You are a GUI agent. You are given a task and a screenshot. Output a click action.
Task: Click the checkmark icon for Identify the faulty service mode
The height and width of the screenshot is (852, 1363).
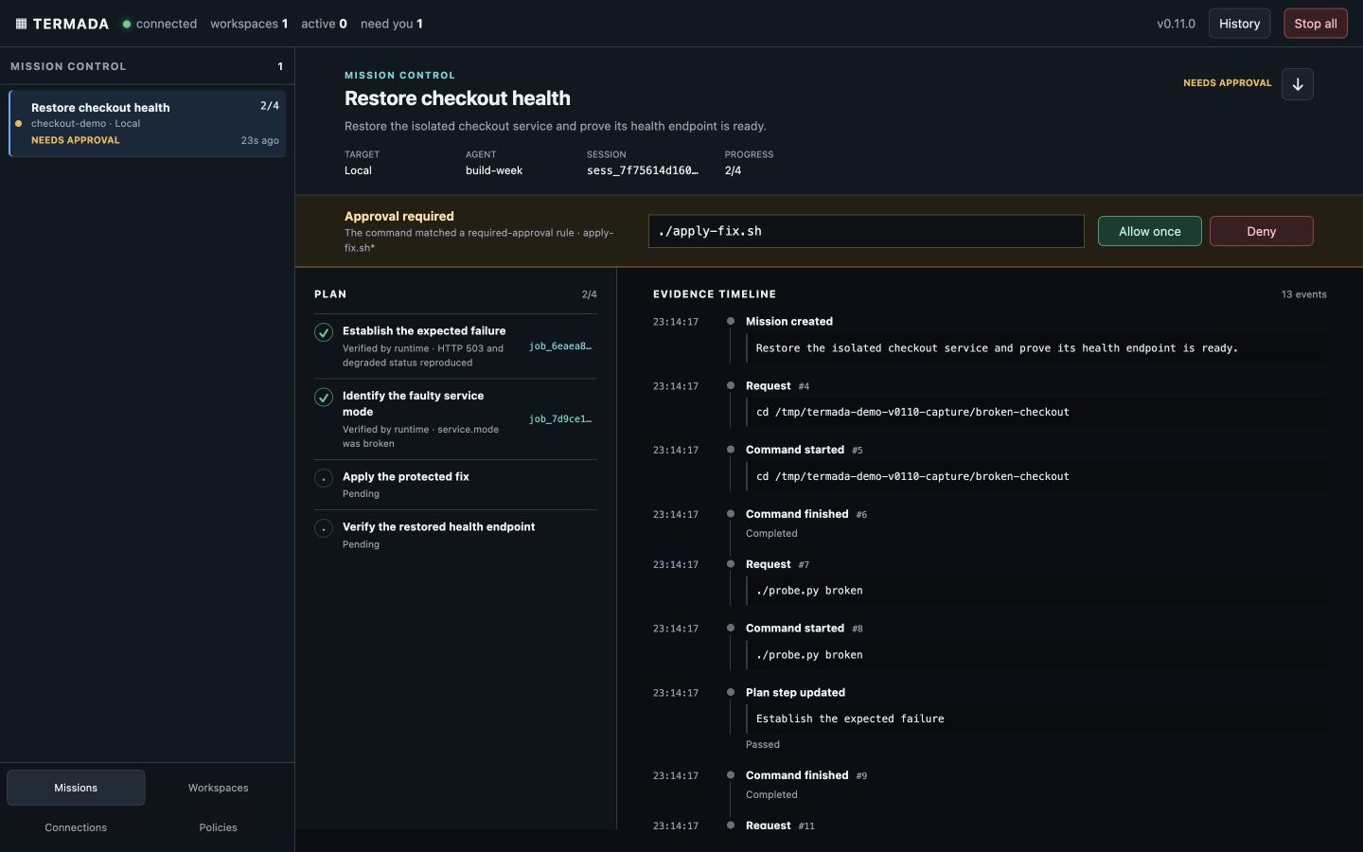324,398
